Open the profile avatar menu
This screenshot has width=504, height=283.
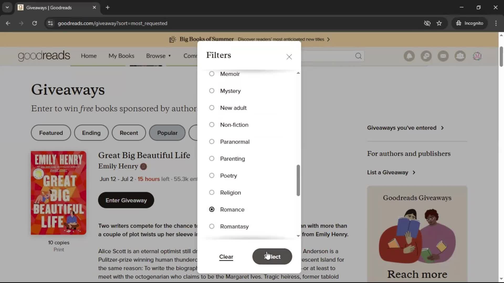(x=477, y=56)
